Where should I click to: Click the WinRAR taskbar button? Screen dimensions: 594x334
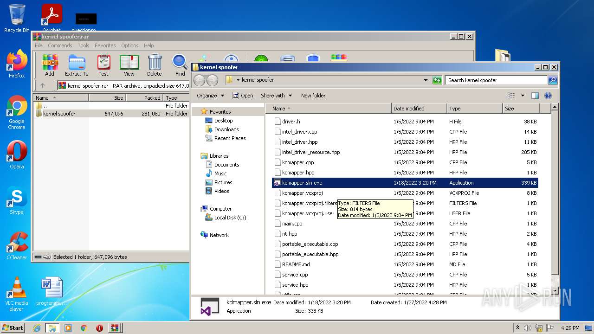tap(114, 328)
